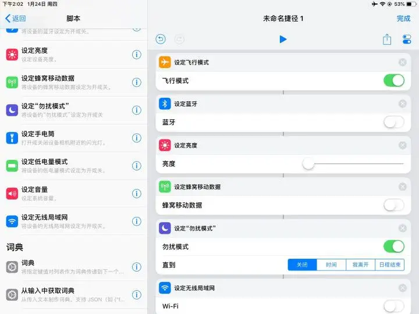Viewport: 419px width, 314px height.
Task: Tap the undo arrow icon
Action: click(161, 40)
